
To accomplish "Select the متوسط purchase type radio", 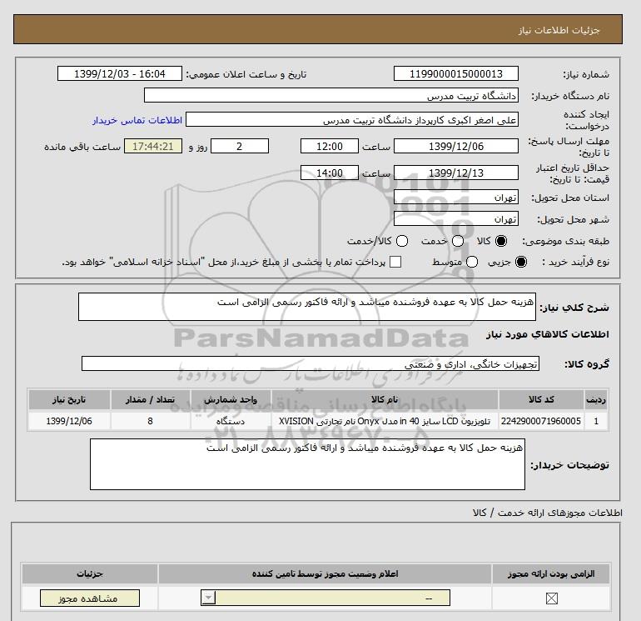I will (472, 262).
